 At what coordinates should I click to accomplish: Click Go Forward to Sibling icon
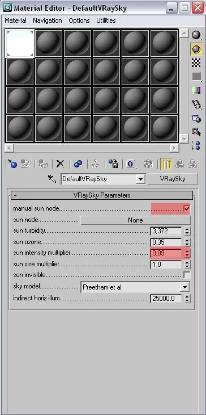pos(193,164)
